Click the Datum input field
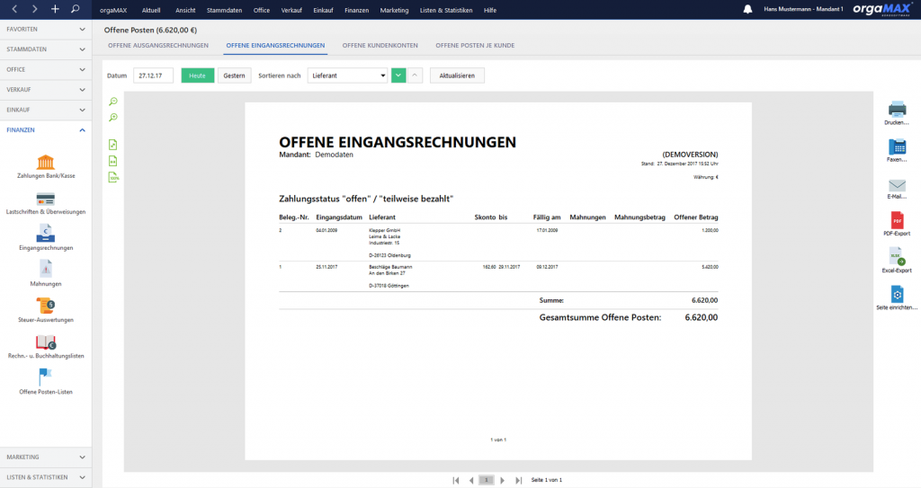The image size is (921, 488). 153,75
